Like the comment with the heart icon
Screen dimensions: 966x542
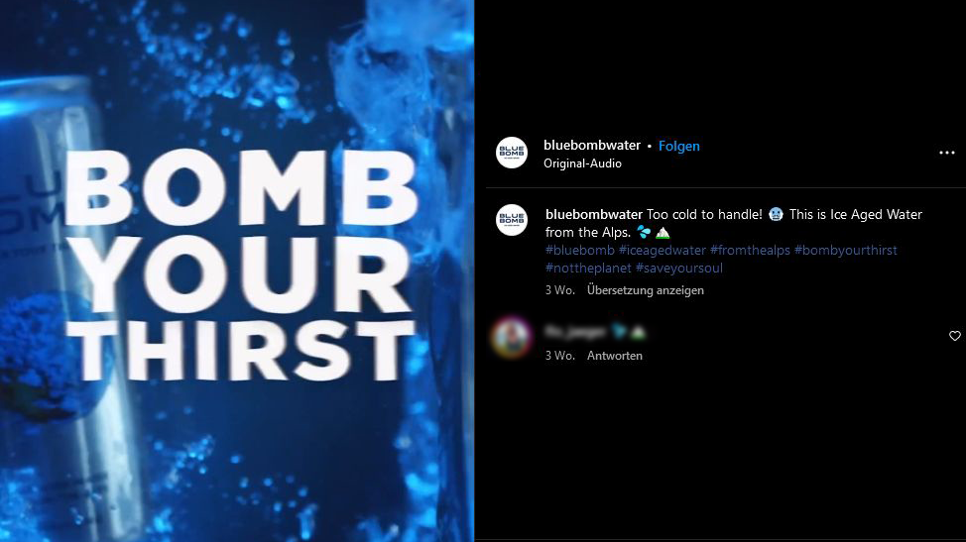954,335
